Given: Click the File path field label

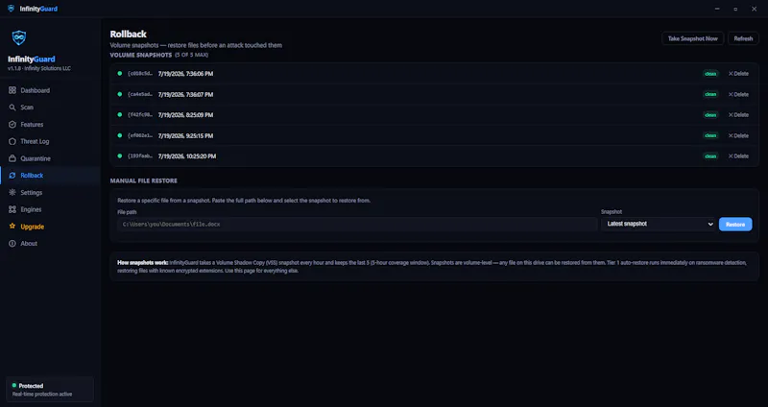Looking at the screenshot, I should [127, 212].
